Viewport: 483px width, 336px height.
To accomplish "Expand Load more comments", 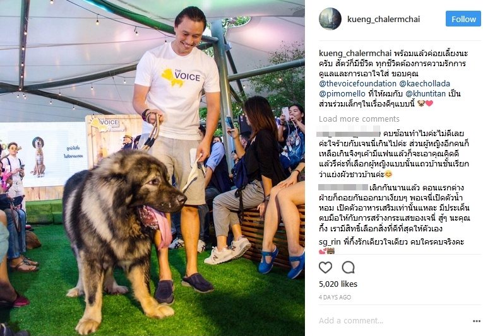I will [359, 119].
